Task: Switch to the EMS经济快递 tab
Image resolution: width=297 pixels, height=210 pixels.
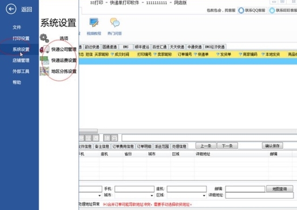Action: 215,47
